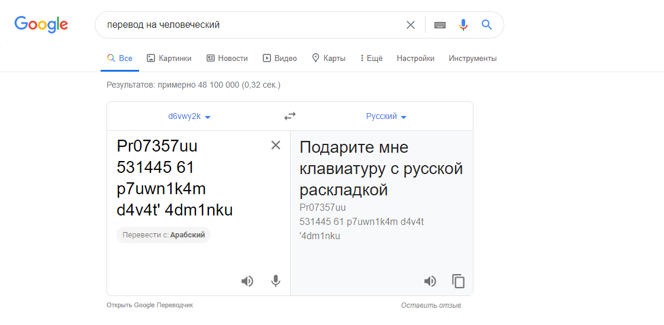Open Инструменты search tools

pos(473,59)
